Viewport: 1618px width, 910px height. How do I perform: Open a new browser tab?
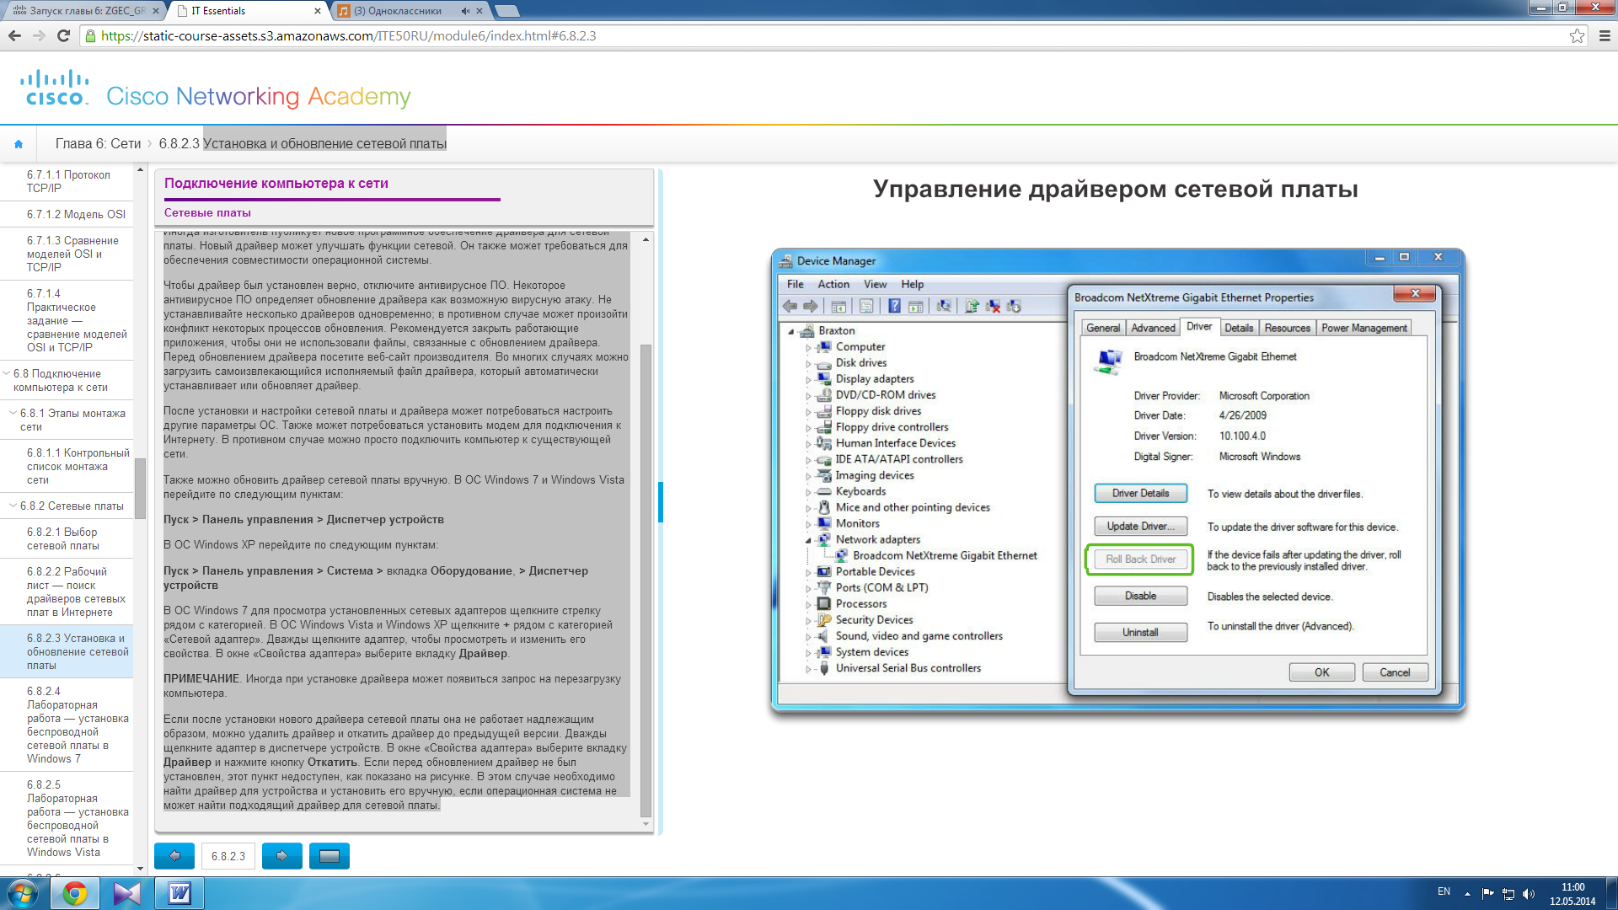(506, 11)
